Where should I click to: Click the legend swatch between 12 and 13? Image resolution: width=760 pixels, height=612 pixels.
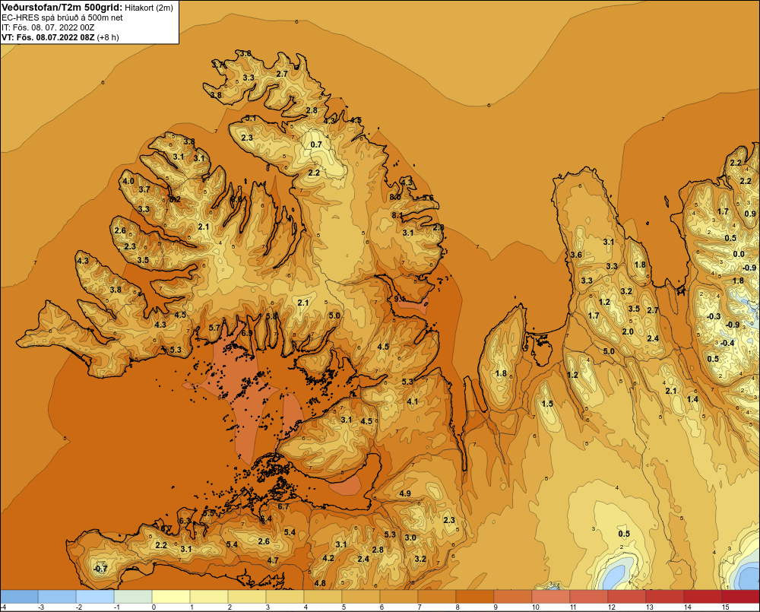[627, 596]
